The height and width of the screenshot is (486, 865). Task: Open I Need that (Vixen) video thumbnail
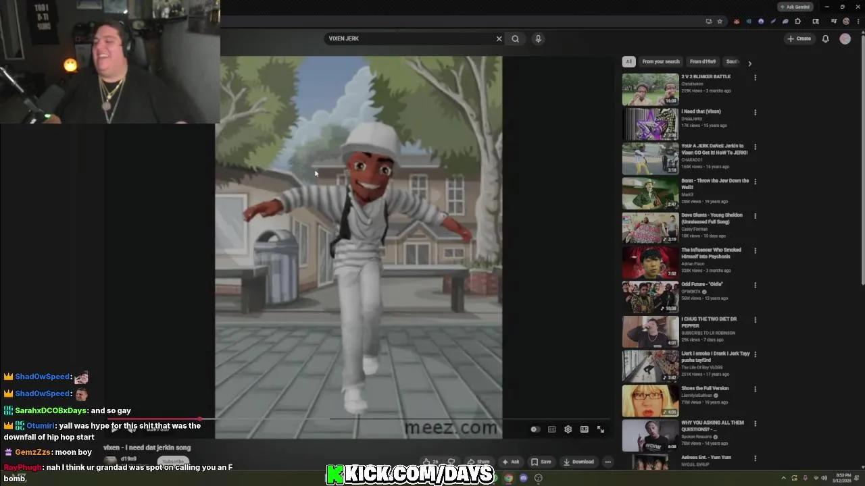[650, 124]
